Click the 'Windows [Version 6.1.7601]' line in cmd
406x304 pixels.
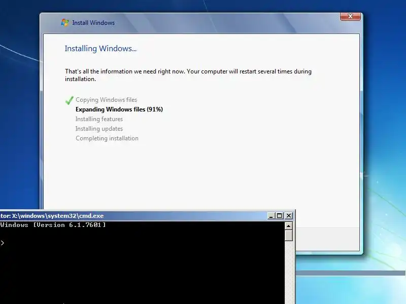[x=53, y=225]
